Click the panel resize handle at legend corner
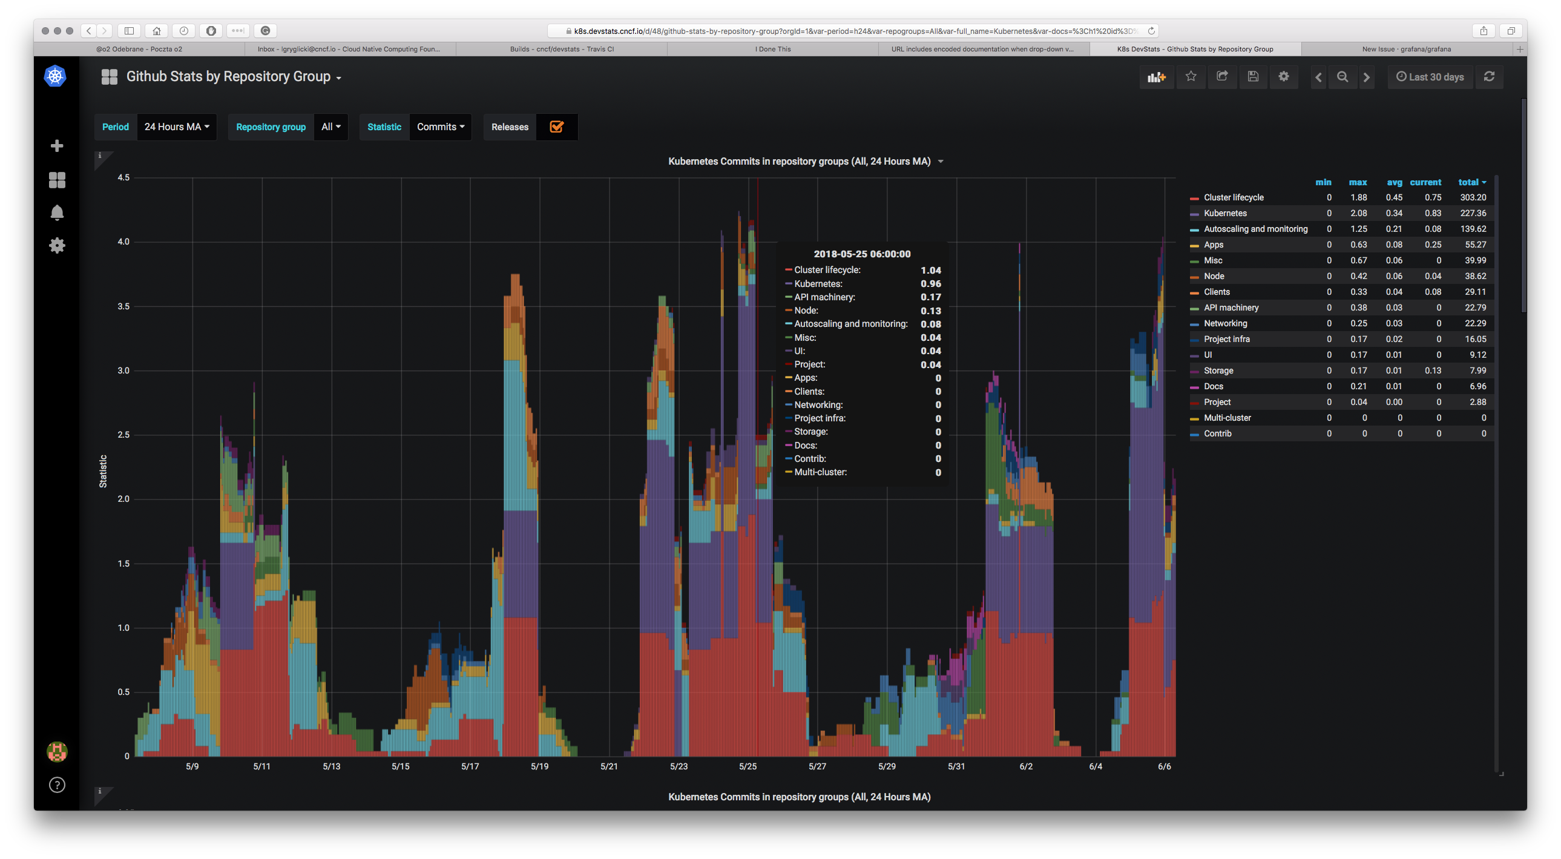 pos(1500,774)
